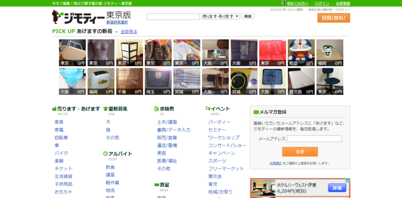The image size is (402, 198).
Task: Open the パーティー event category
Action: tap(220, 122)
